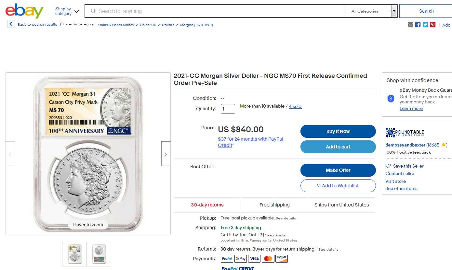This screenshot has height=270, width=452.
Task: Share listing via email icon
Action: [x=410, y=25]
